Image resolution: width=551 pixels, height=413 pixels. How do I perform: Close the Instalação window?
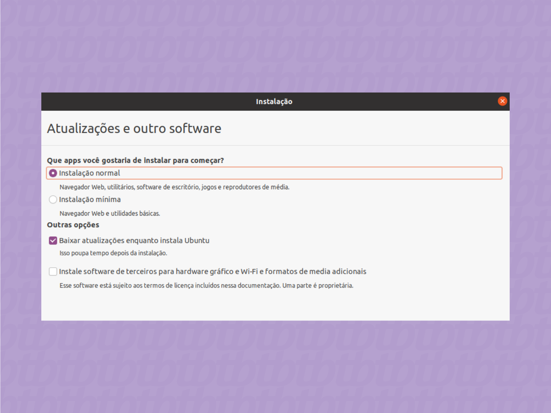click(x=502, y=101)
